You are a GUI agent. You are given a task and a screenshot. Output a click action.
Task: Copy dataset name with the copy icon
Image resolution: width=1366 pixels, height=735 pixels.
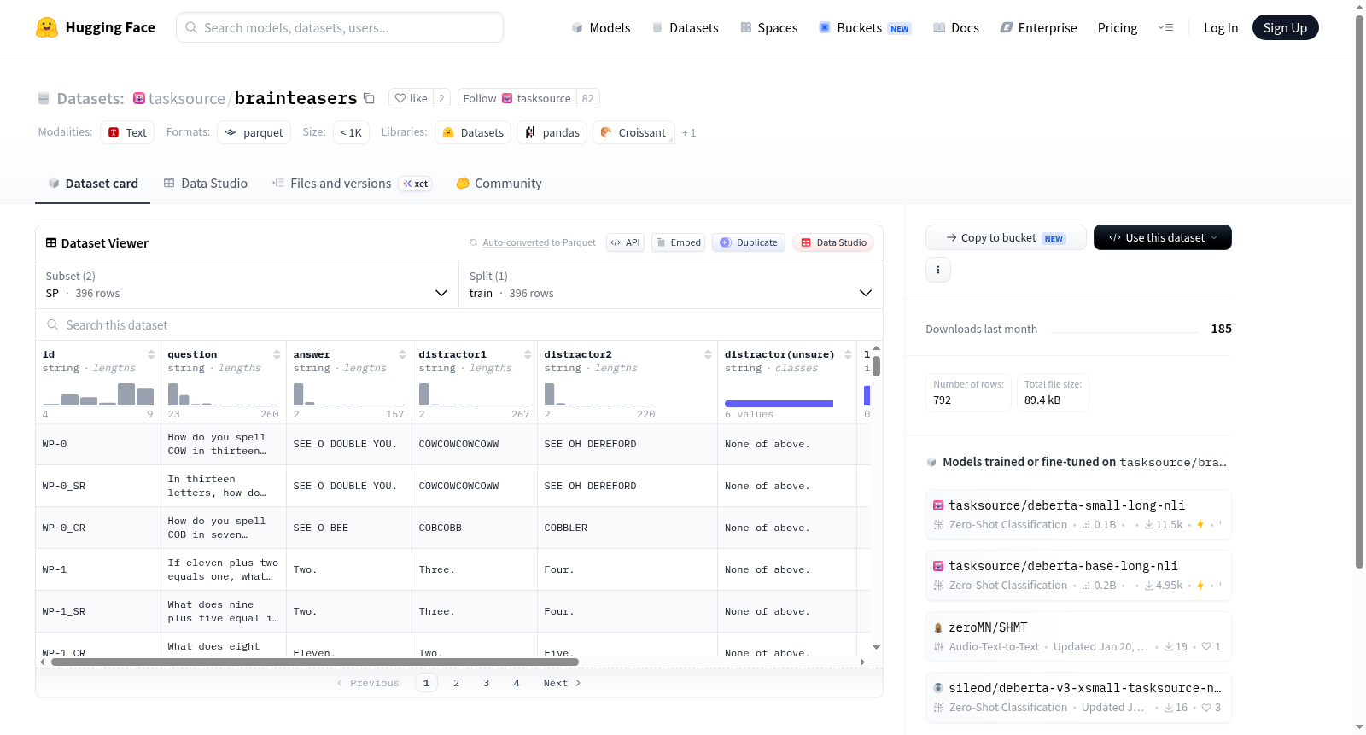[x=369, y=98]
